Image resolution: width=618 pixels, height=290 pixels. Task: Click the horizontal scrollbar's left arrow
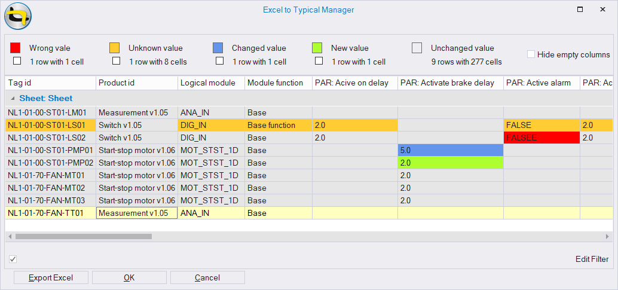10,236
